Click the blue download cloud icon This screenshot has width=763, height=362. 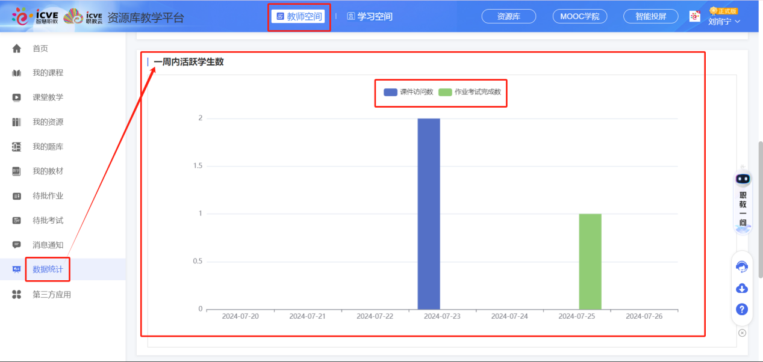(742, 288)
